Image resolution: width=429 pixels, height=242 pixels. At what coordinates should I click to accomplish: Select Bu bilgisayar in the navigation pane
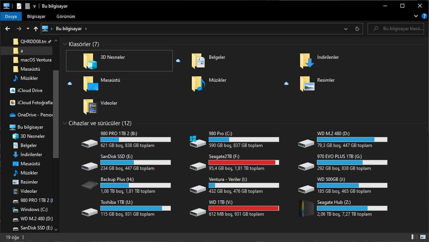(x=26, y=127)
